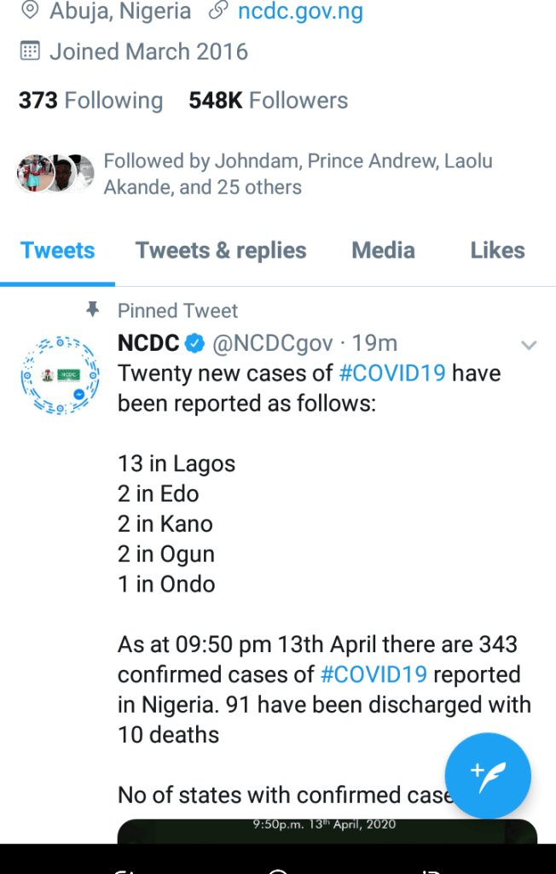
Task: View the 548K Followers list
Action: [268, 100]
